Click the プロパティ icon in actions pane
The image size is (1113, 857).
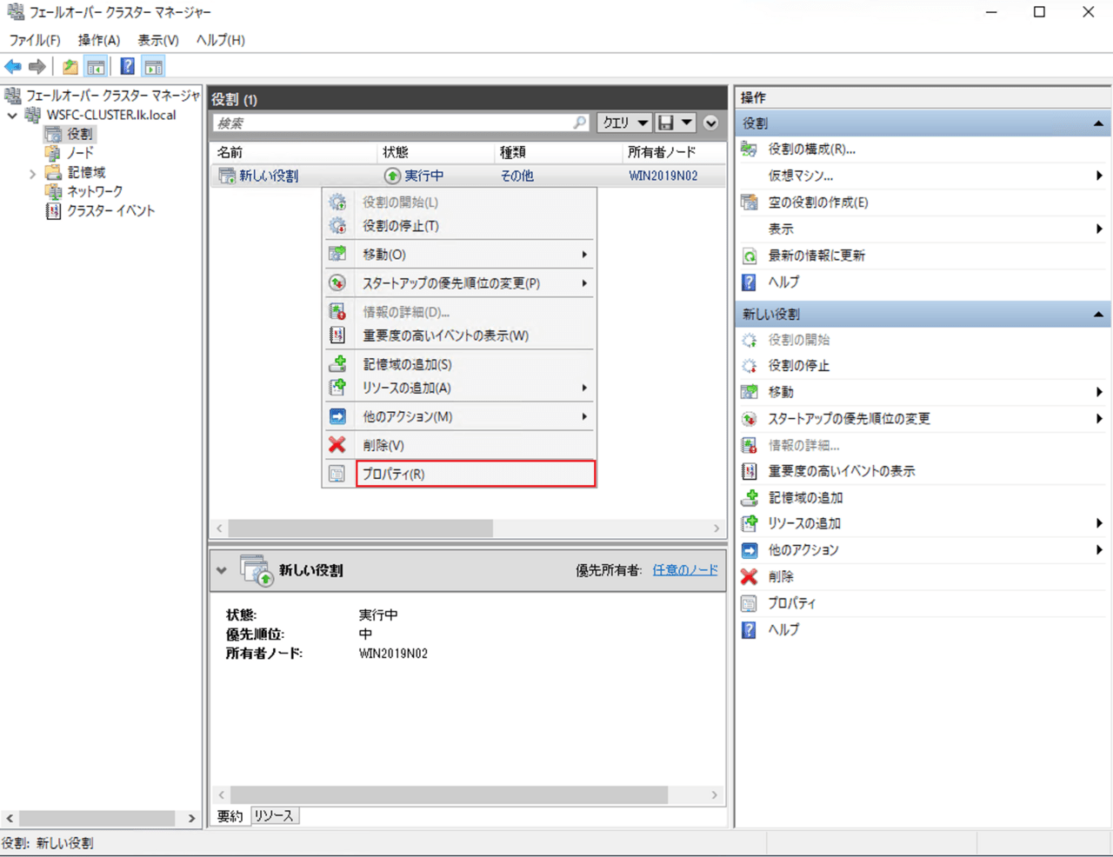(x=749, y=603)
